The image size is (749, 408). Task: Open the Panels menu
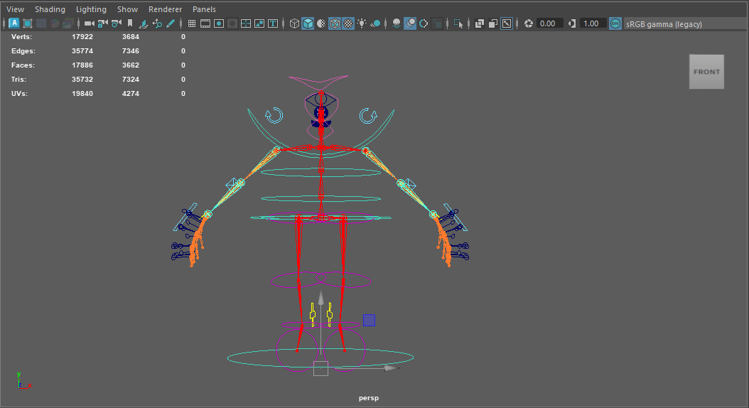coord(204,9)
